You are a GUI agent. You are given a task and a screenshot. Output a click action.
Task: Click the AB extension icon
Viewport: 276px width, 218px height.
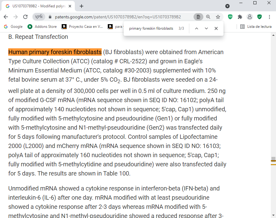230,17
